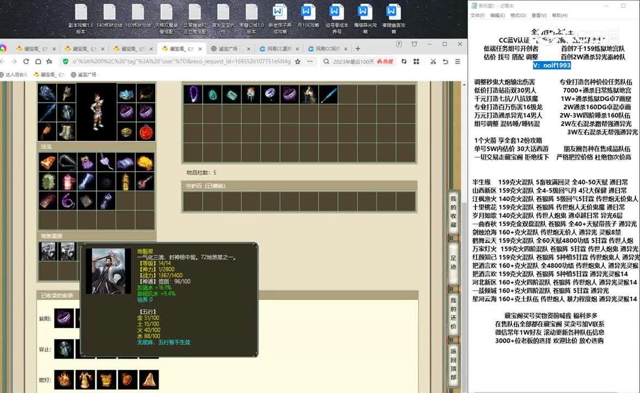Click the browser address bar URL

click(181, 61)
